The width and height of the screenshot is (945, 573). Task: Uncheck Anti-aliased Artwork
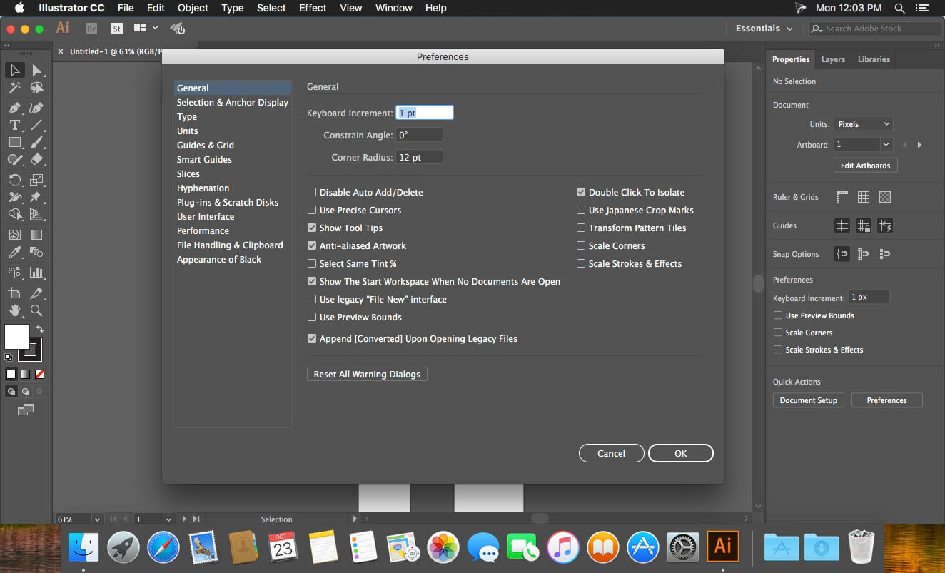(312, 245)
